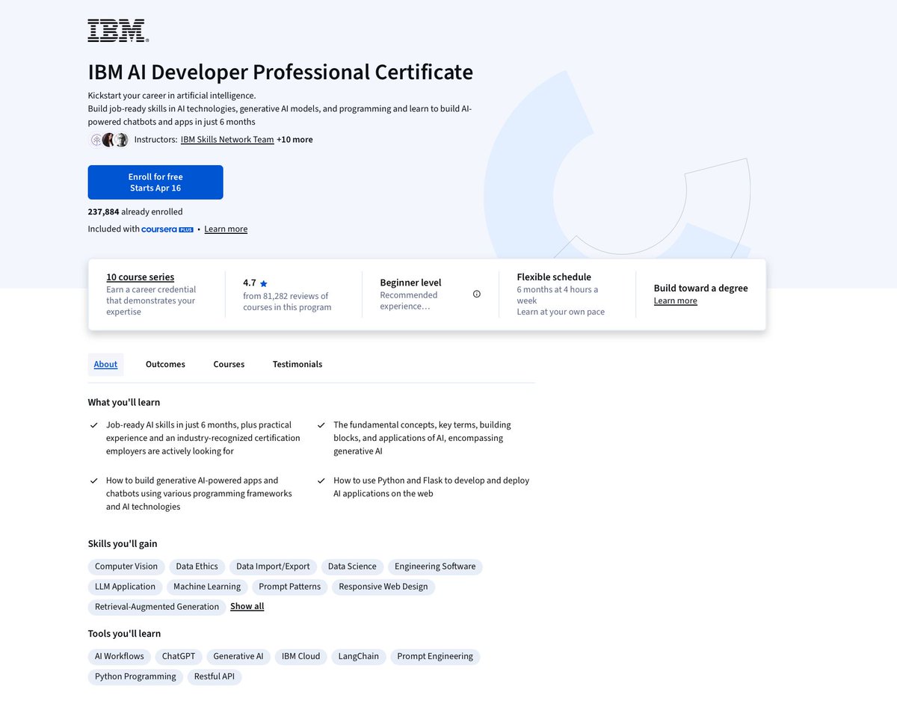897x701 pixels.
Task: Open the info icon beside Beginner level
Action: 476,294
